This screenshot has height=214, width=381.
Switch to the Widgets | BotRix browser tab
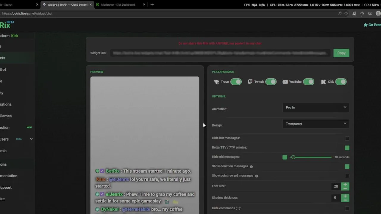click(68, 4)
